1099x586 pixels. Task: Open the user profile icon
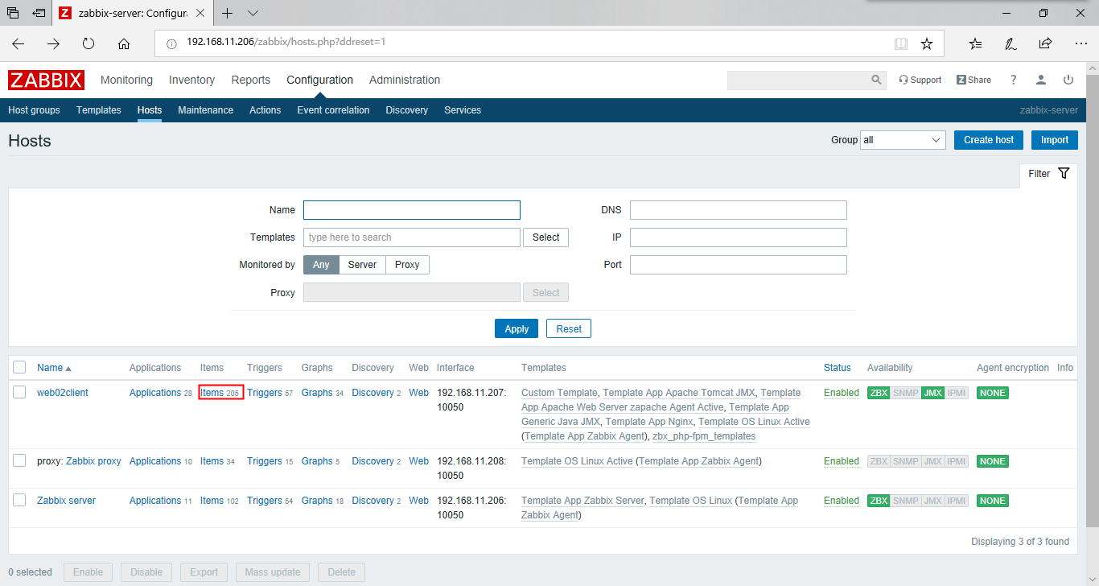pos(1041,80)
